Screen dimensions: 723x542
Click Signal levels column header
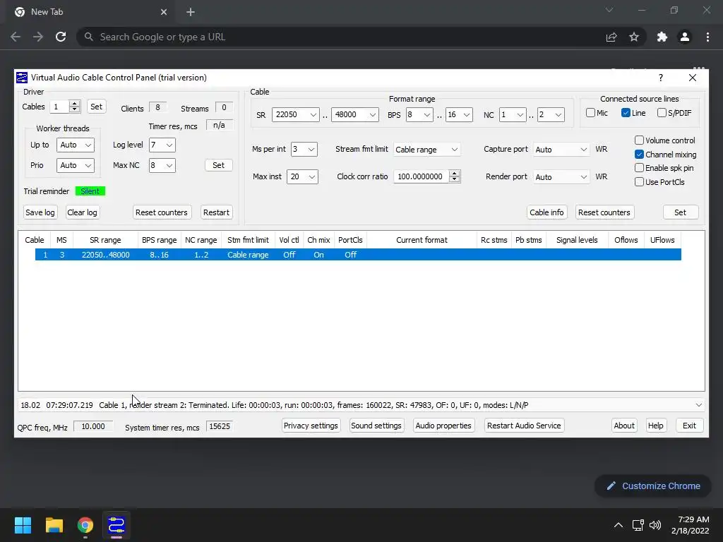577,240
